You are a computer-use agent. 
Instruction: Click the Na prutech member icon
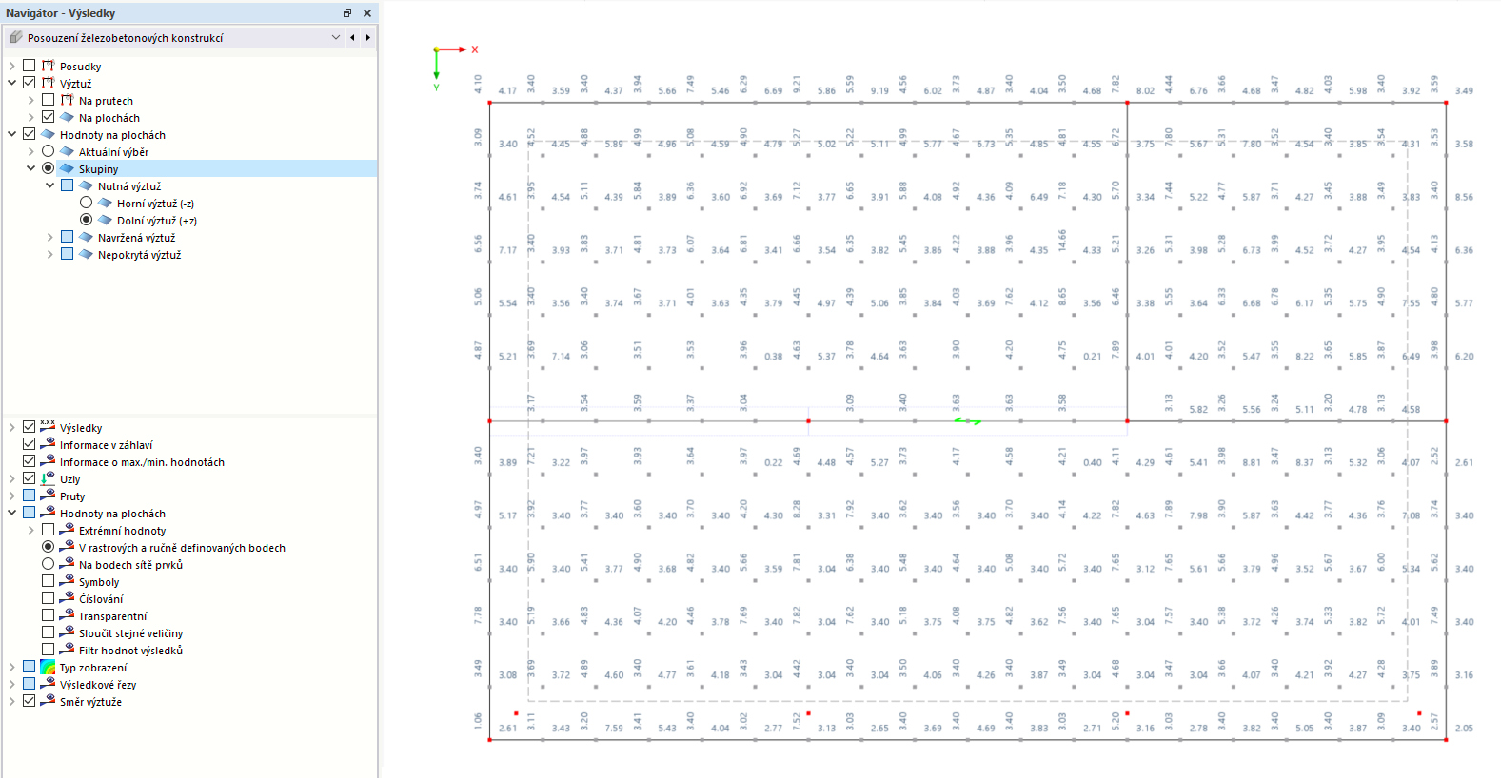pyautogui.click(x=67, y=100)
